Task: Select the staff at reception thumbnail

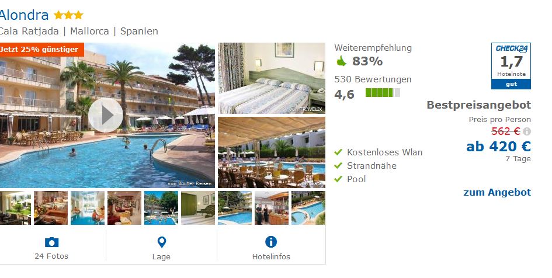Action: point(272,207)
